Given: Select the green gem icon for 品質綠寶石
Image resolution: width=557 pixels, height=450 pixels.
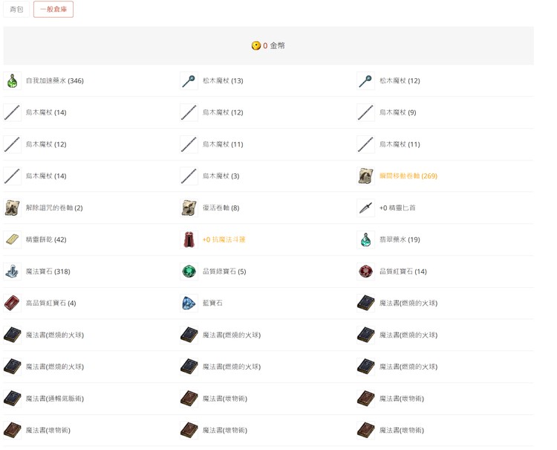Looking at the screenshot, I should tap(189, 272).
